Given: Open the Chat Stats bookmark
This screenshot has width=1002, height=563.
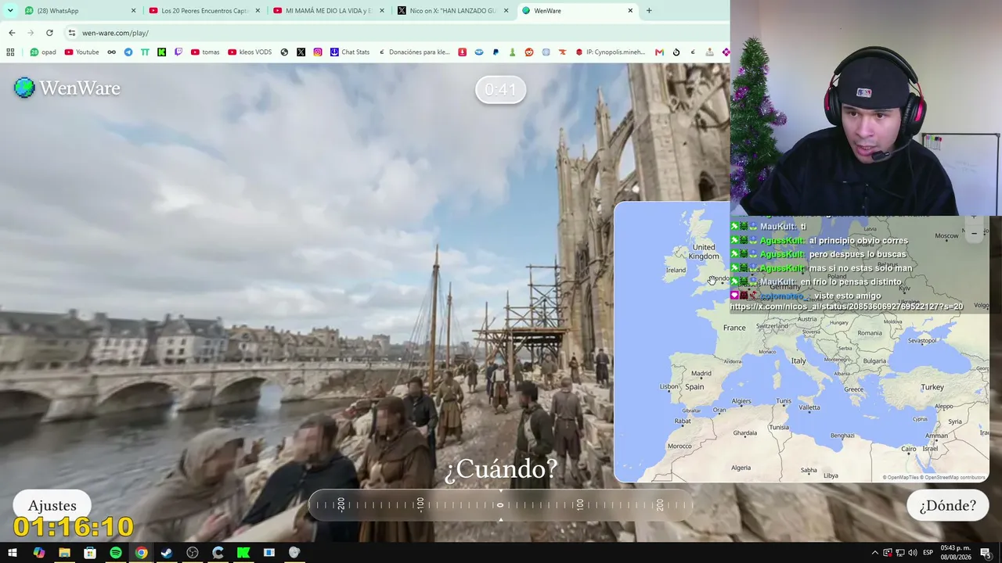Looking at the screenshot, I should click(x=350, y=52).
